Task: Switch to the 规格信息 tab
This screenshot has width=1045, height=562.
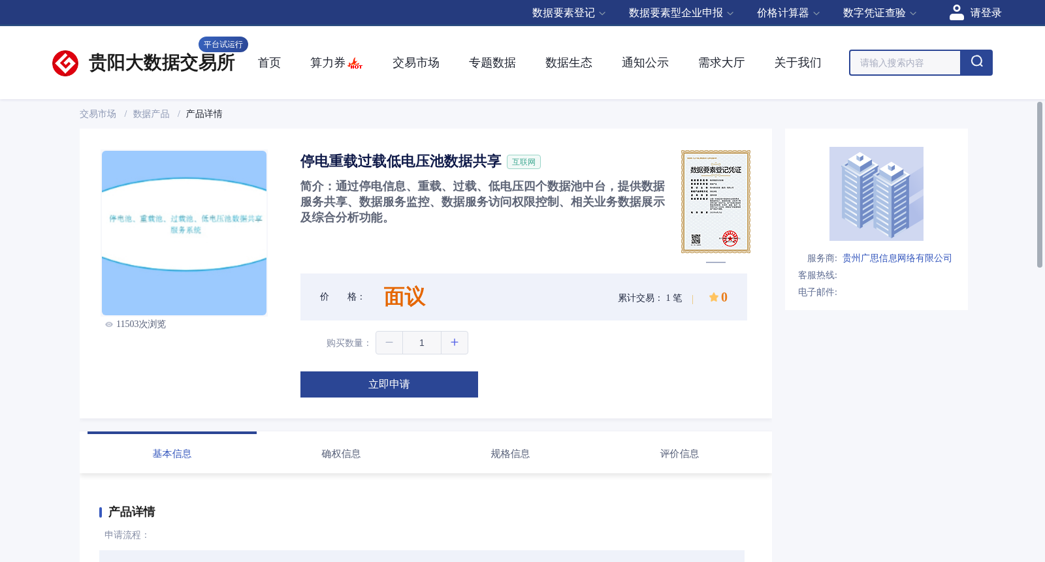Action: [x=510, y=454]
